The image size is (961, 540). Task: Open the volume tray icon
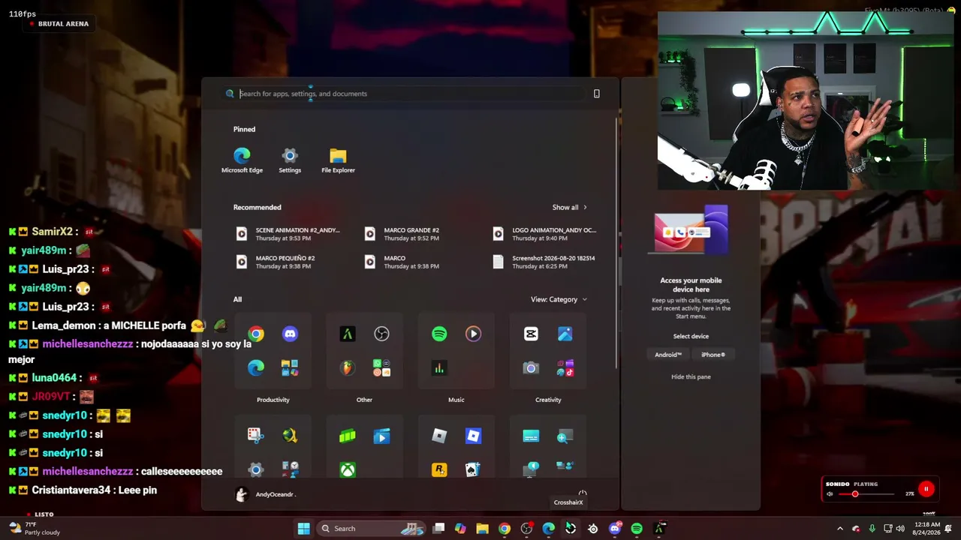coord(900,529)
